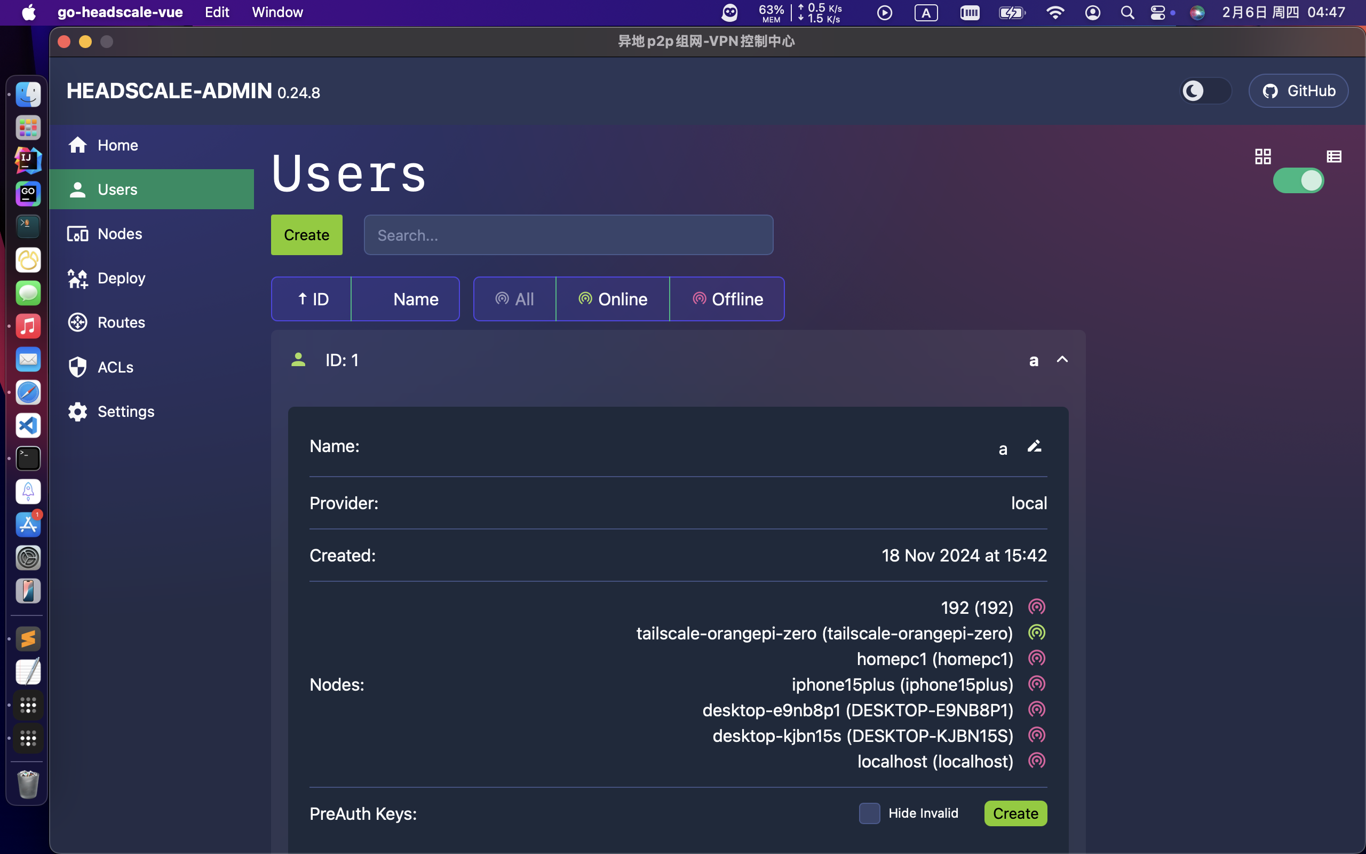Open node desktop-e9nb8p1 (DESKTOP-E9NB8P1)
The image size is (1366, 854).
[858, 710]
